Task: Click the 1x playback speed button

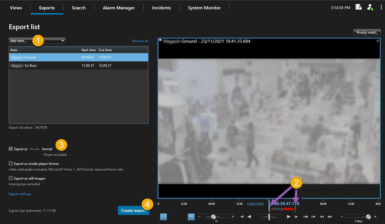Action: click(x=191, y=217)
